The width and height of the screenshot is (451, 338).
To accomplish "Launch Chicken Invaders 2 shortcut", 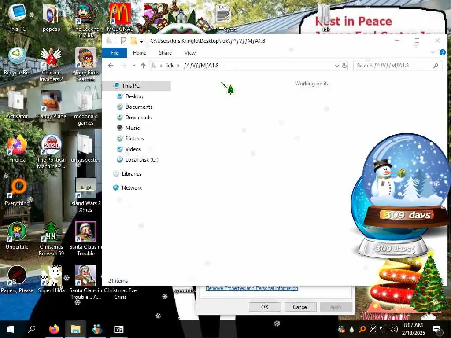I will (51, 64).
